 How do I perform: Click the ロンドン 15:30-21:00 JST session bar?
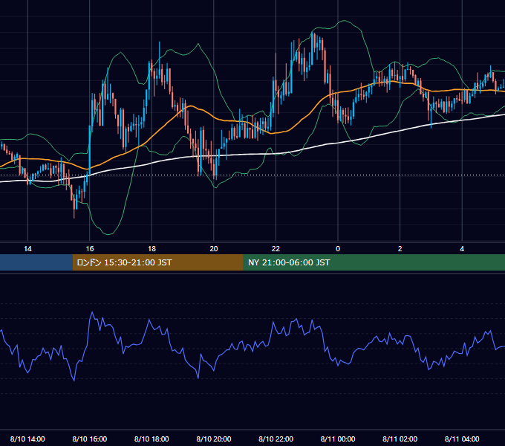pyautogui.click(x=157, y=262)
